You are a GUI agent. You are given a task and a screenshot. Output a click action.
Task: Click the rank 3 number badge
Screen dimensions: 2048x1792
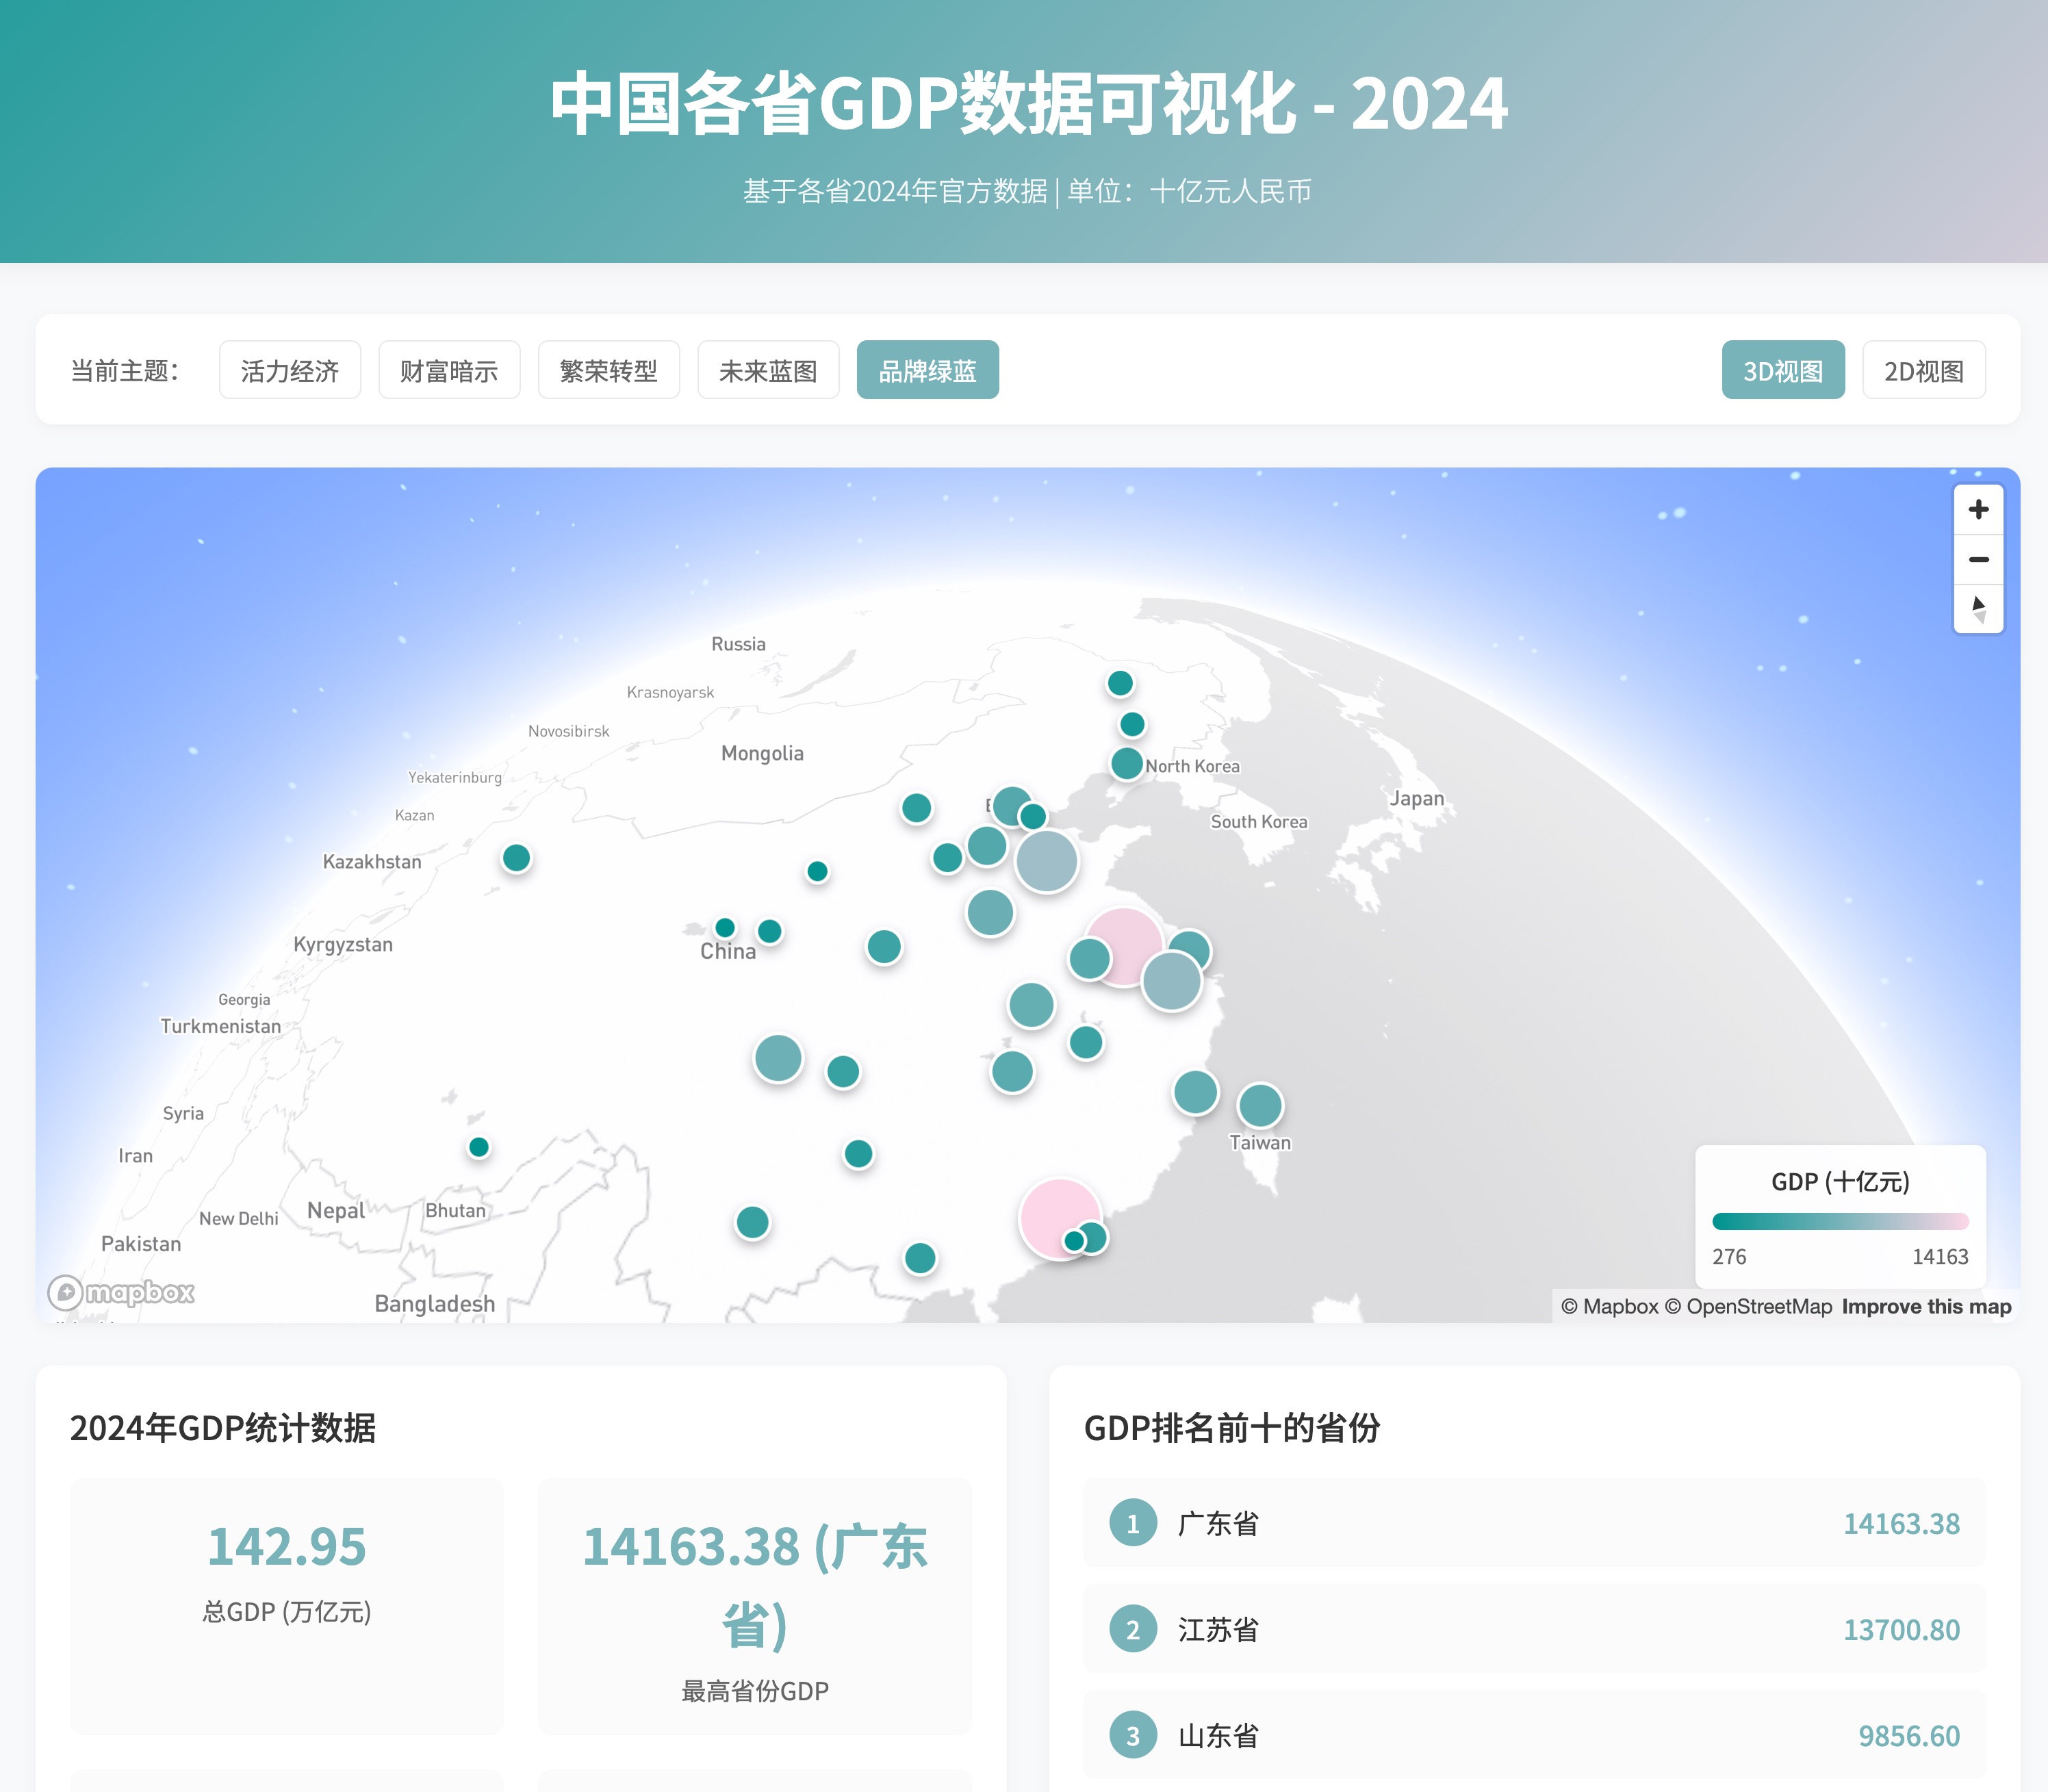pyautogui.click(x=1133, y=1735)
